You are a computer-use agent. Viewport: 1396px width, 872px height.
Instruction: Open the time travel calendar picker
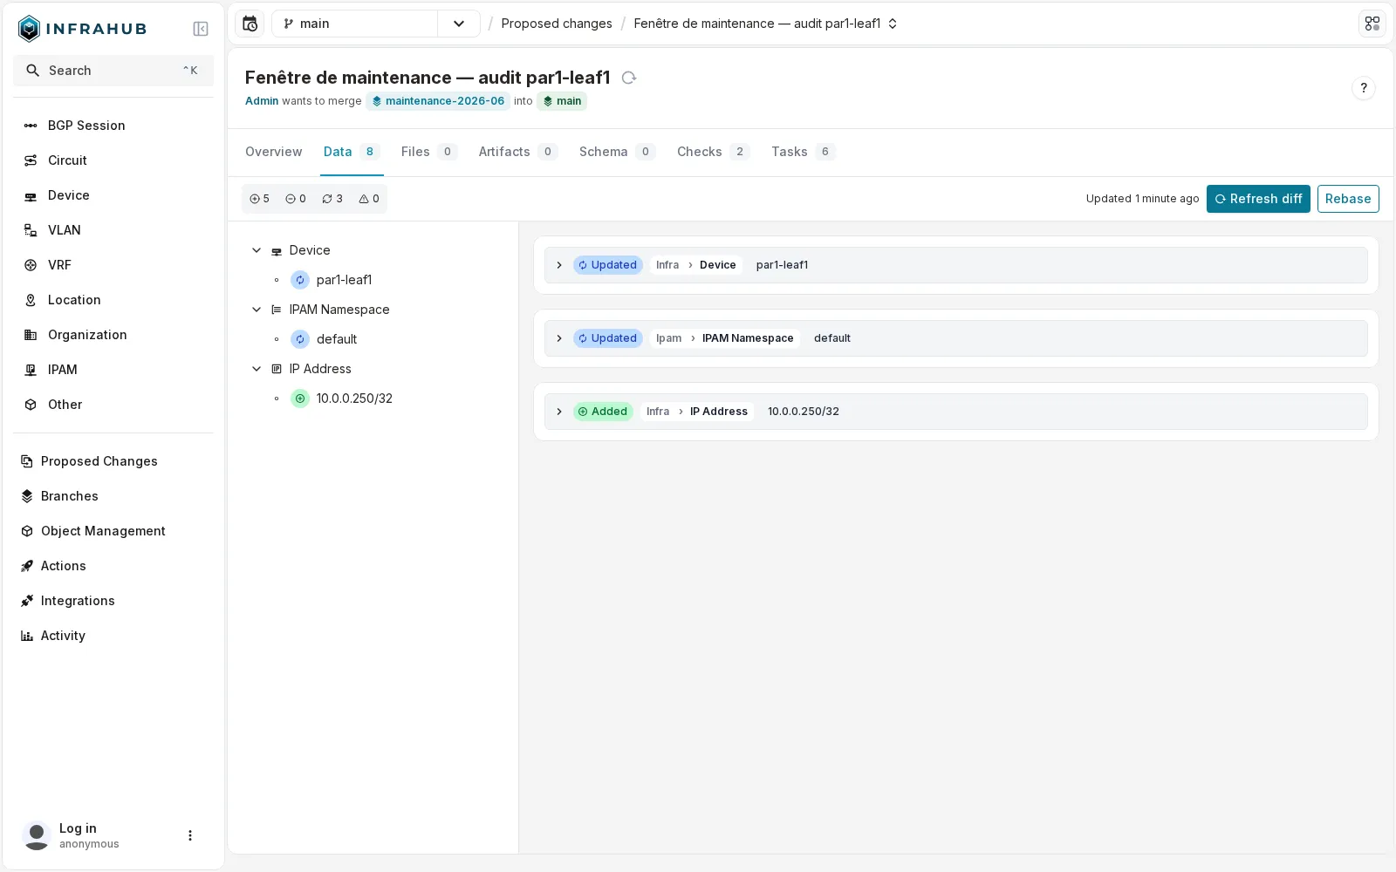point(250,24)
